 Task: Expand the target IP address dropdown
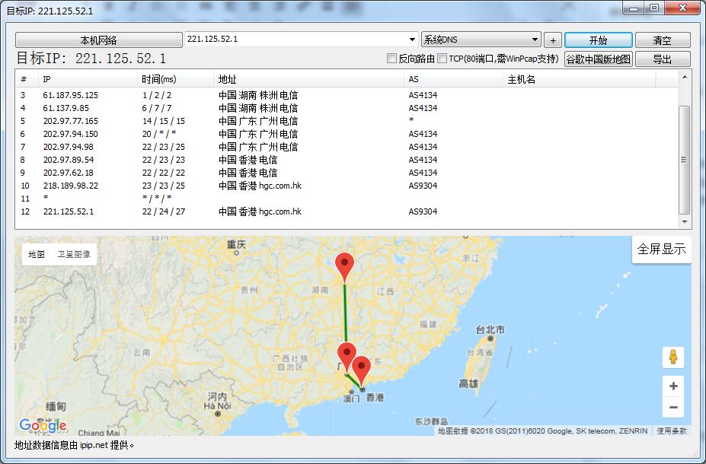(412, 40)
